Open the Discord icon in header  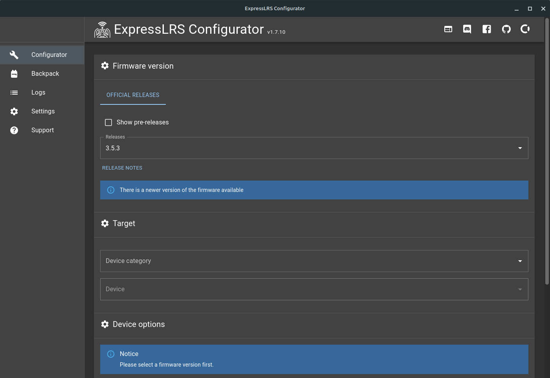coord(467,29)
